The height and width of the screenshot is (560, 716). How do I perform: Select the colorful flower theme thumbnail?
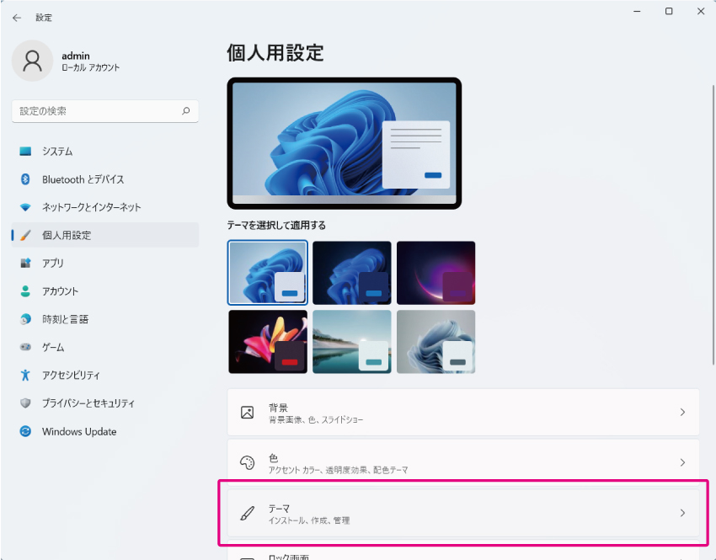(x=268, y=342)
